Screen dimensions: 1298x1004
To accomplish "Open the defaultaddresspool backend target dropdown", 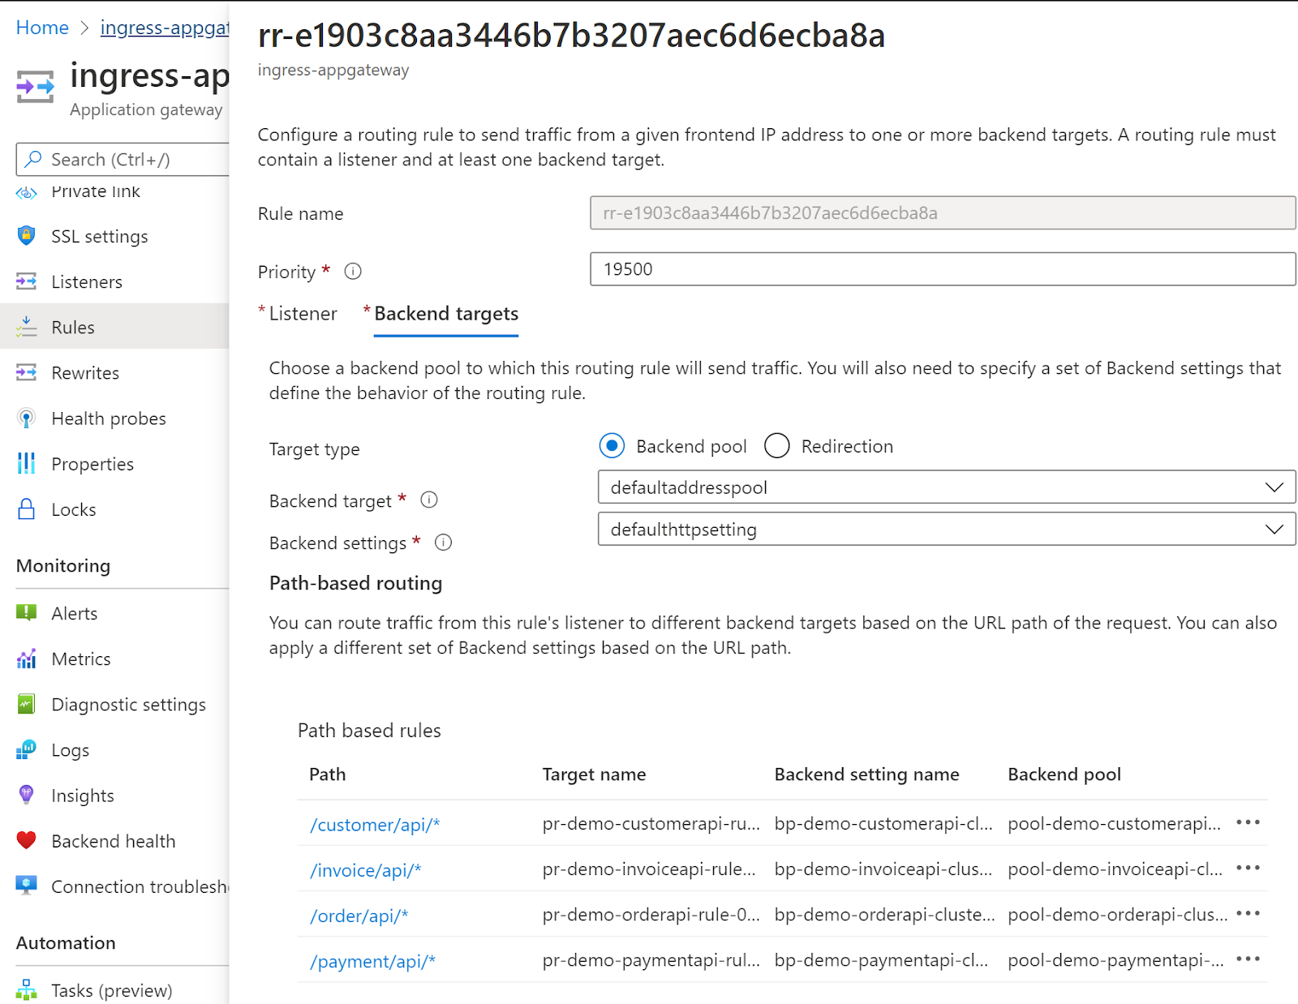I will click(946, 487).
